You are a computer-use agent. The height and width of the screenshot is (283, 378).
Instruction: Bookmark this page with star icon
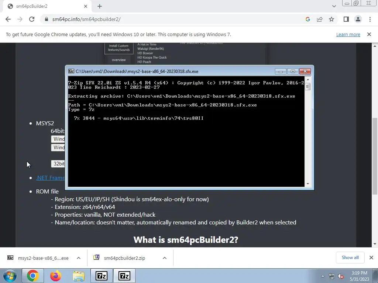pos(331,19)
